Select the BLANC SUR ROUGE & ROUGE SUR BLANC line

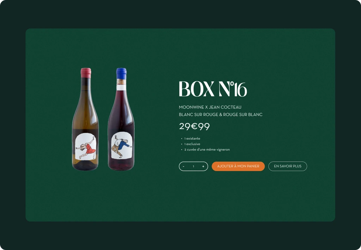click(221, 114)
